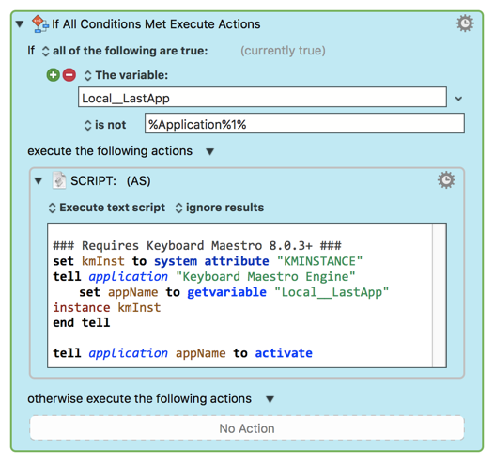Click the %Application%1% value field

(304, 123)
